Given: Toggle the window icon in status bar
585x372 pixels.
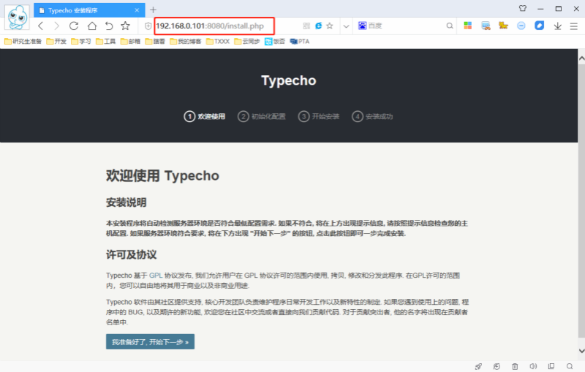Looking at the screenshot, I should coord(551,366).
